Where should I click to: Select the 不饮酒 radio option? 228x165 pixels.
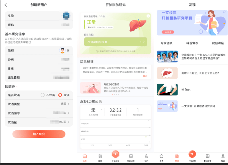(x=43, y=95)
